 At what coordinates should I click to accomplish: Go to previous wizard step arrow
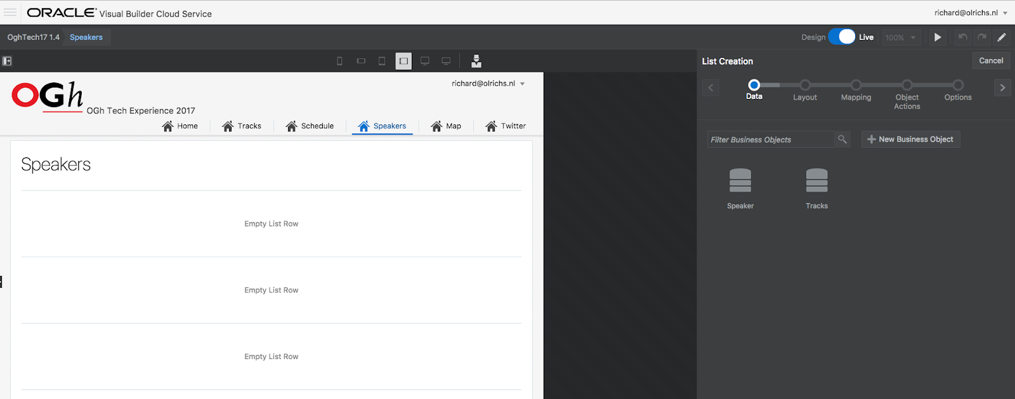710,88
